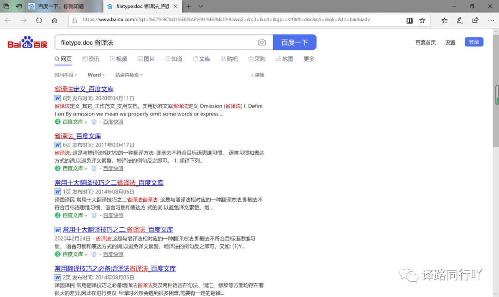The width and height of the screenshot is (499, 297).
Task: Set these tabs aside icon
Action: tap(19, 6)
